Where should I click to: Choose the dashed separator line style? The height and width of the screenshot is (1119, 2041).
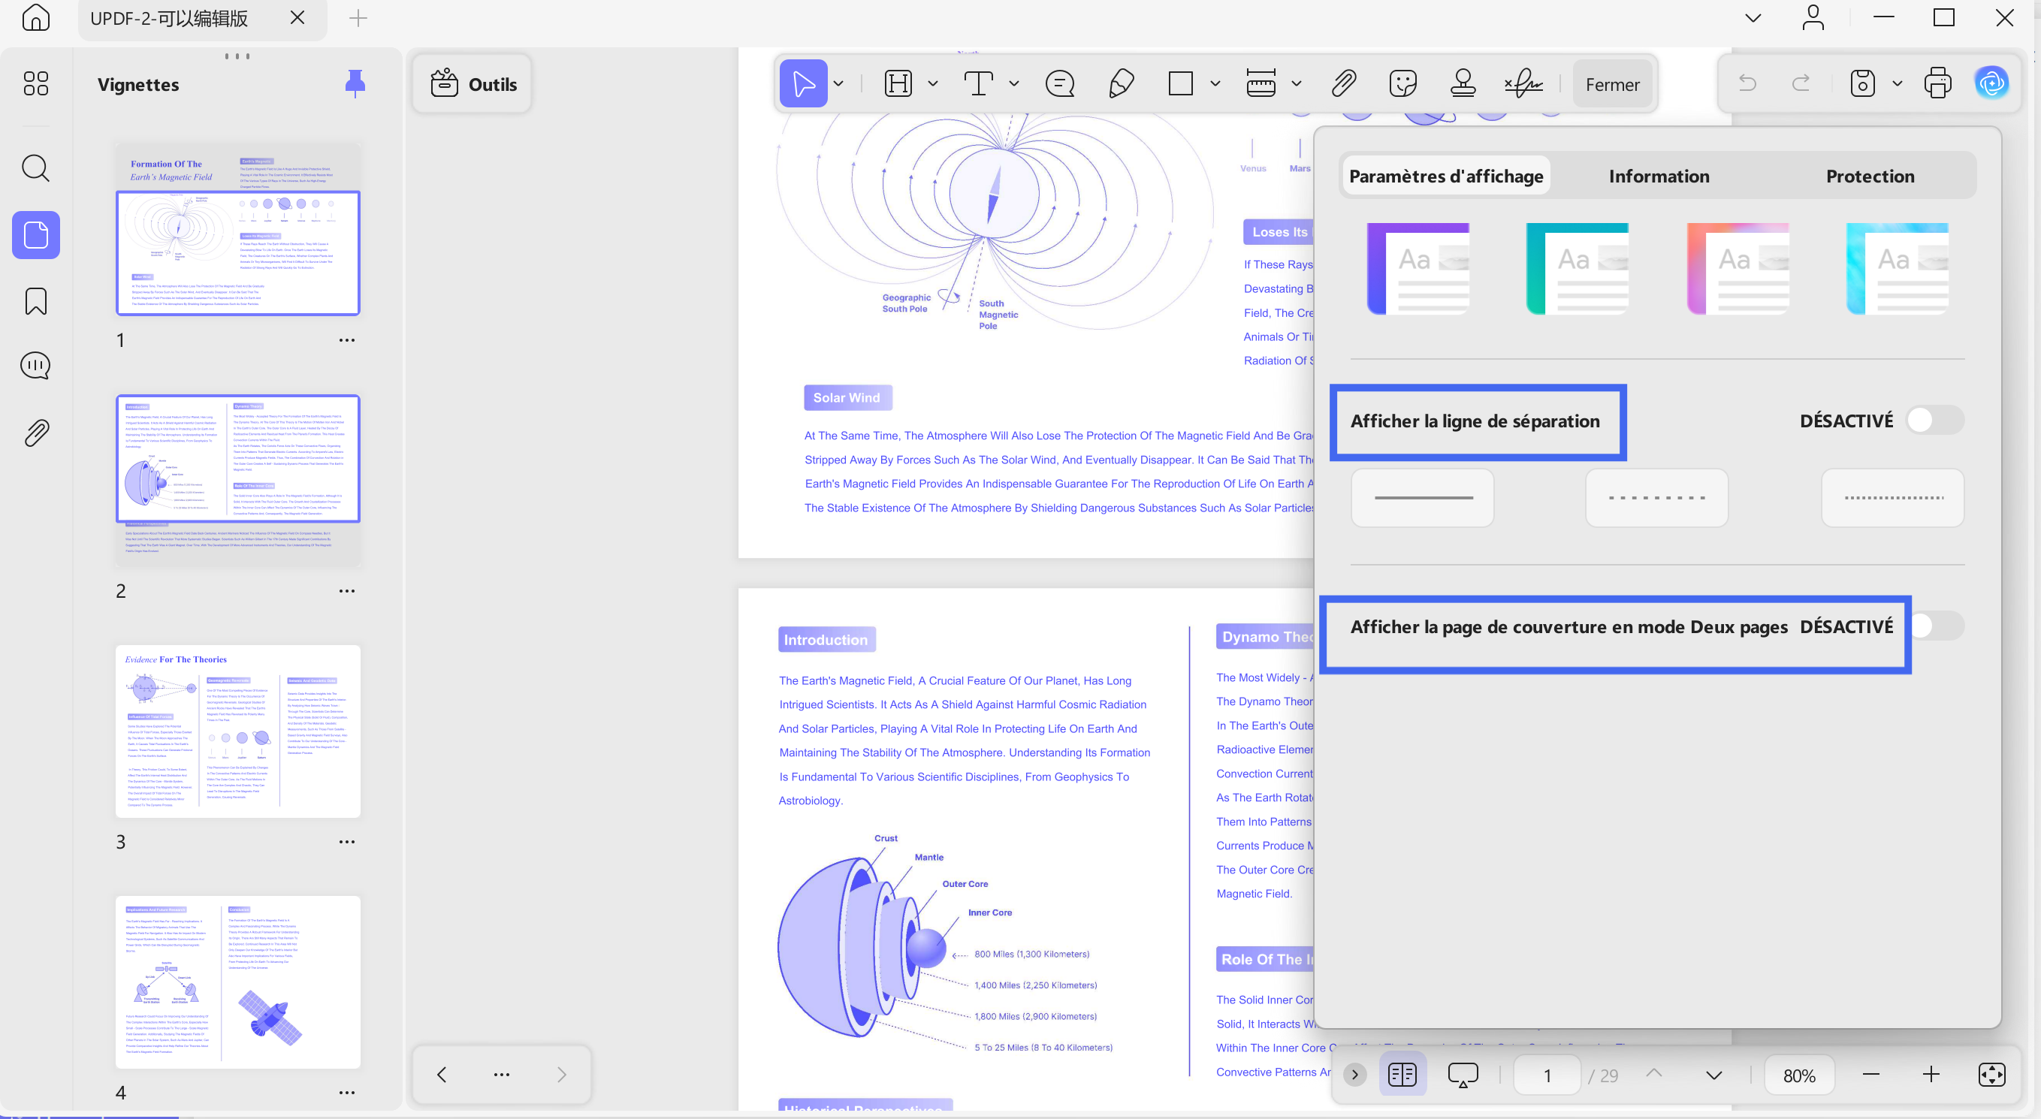[1656, 497]
